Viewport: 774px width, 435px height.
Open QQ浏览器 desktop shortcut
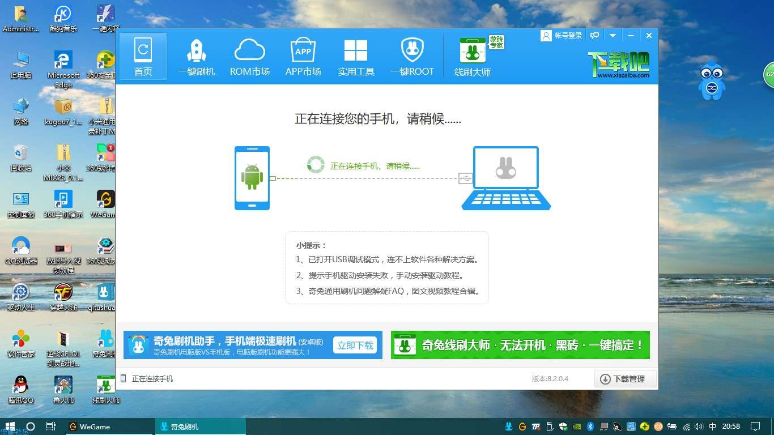point(21,250)
